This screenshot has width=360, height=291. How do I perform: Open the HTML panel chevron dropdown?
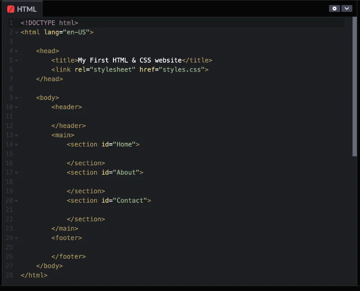346,9
